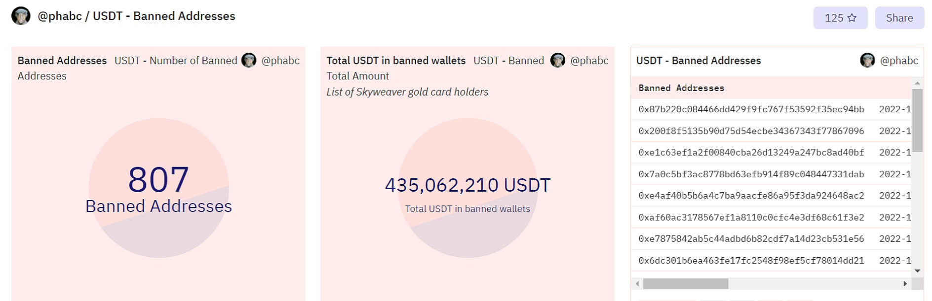
Task: Click the avatar in the USDT - Banned Addresses table header
Action: (x=867, y=60)
